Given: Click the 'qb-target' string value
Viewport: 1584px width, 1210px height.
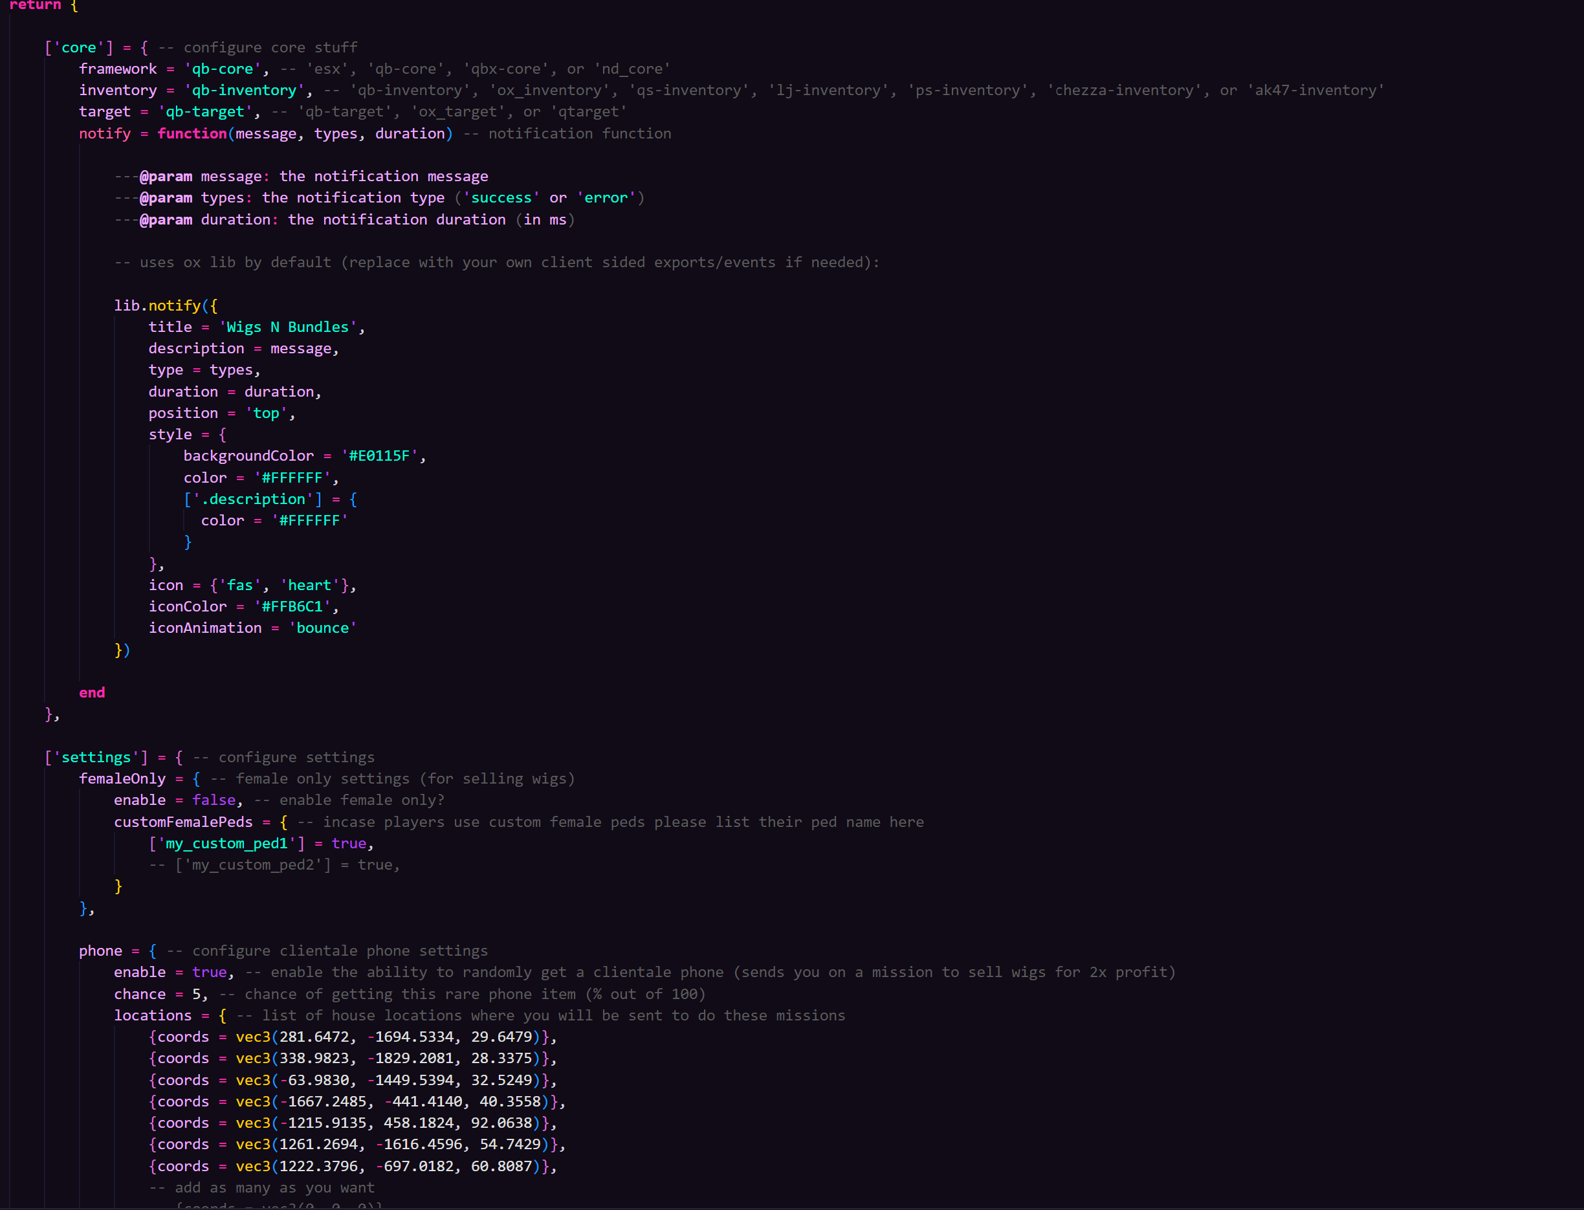Looking at the screenshot, I should (204, 113).
